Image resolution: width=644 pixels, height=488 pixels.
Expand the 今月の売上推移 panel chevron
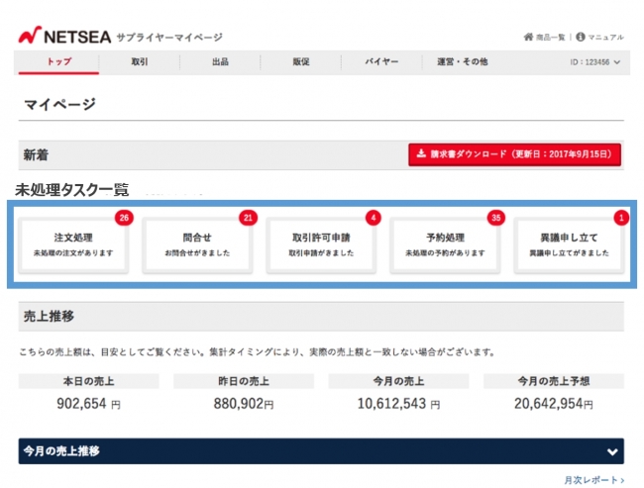[610, 451]
